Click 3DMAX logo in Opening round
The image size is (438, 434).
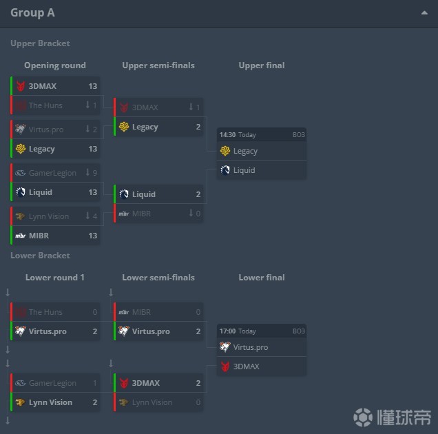pyautogui.click(x=21, y=86)
